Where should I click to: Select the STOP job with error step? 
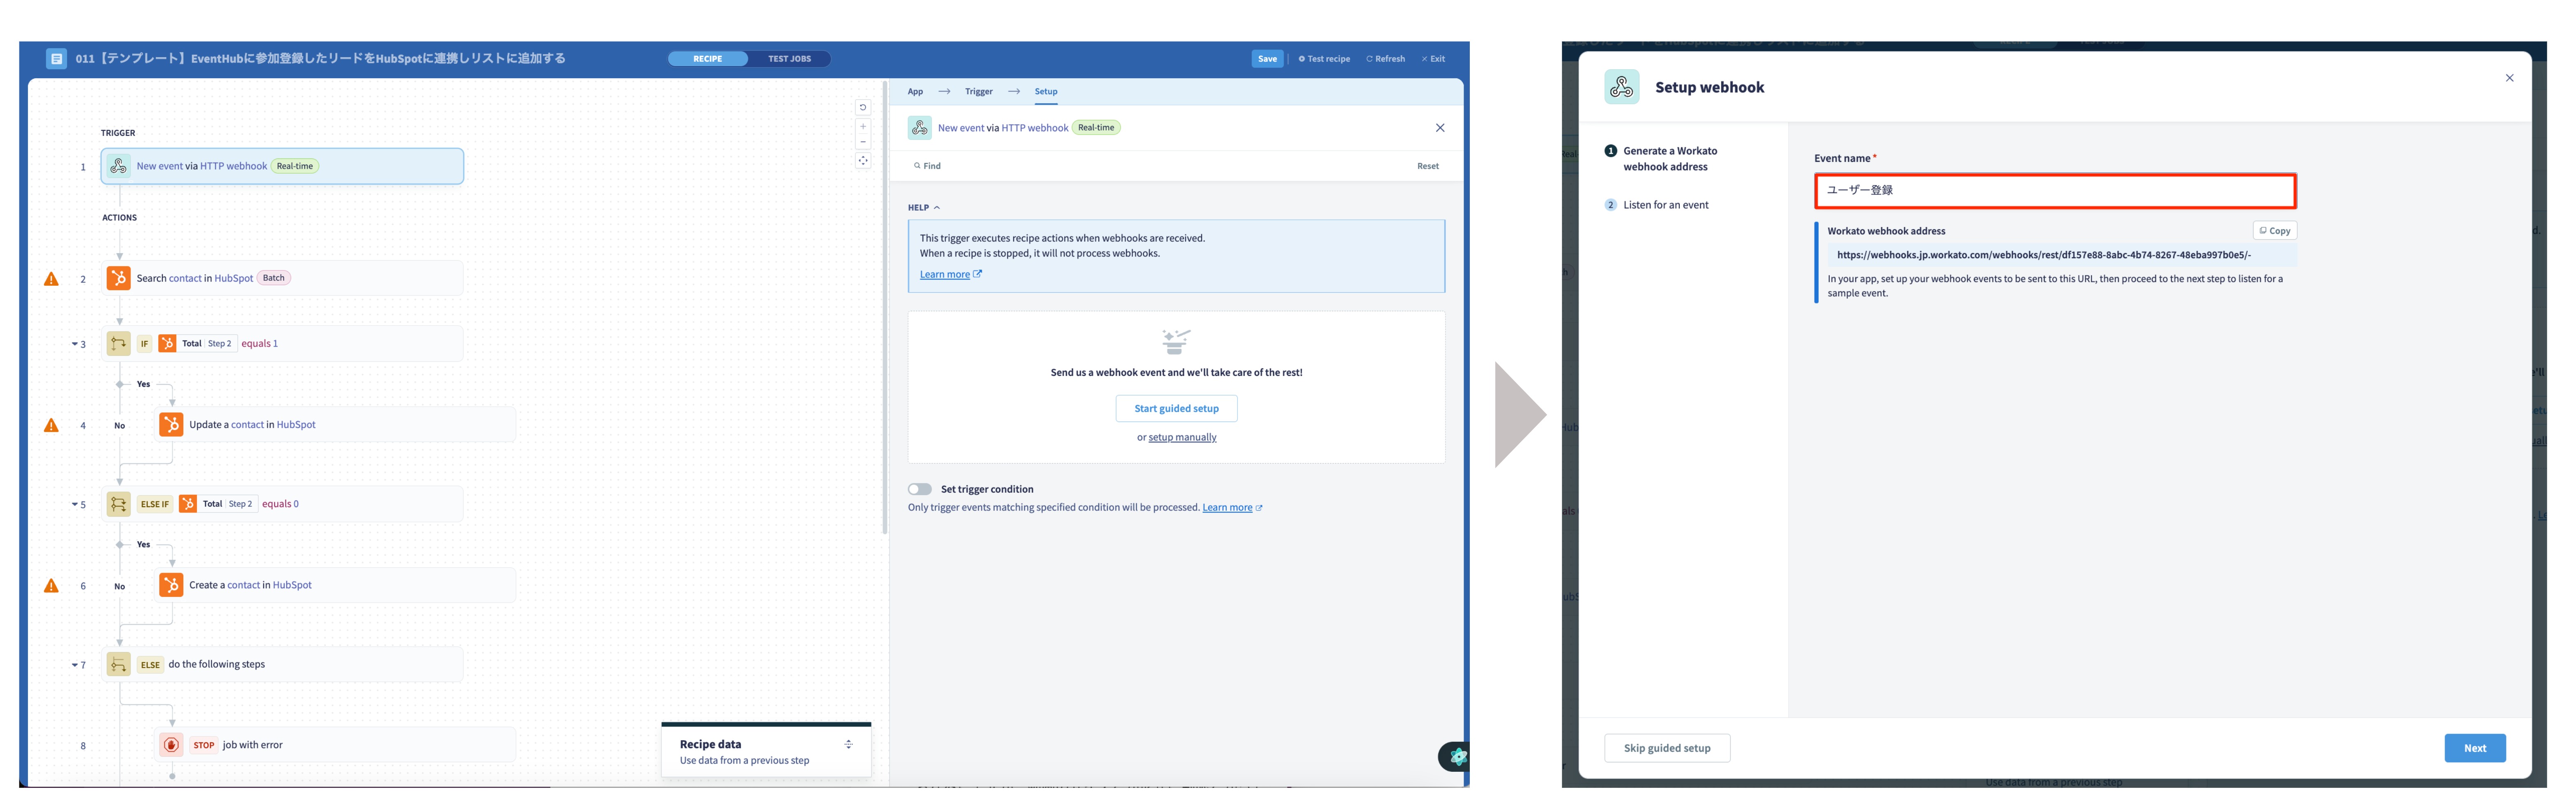click(335, 745)
